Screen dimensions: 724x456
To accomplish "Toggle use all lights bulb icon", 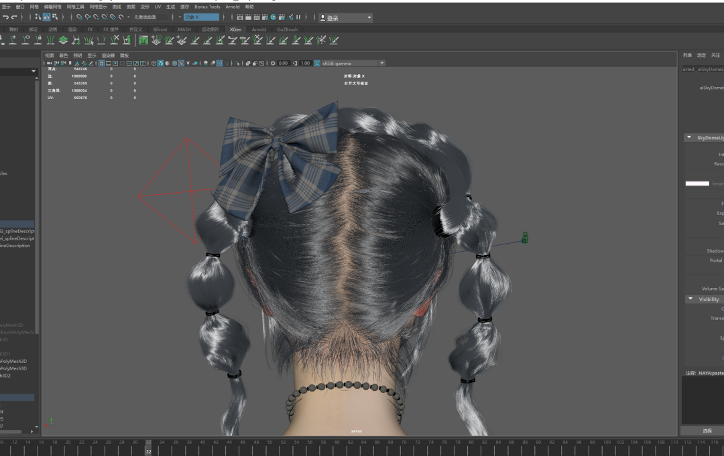I will click(188, 63).
